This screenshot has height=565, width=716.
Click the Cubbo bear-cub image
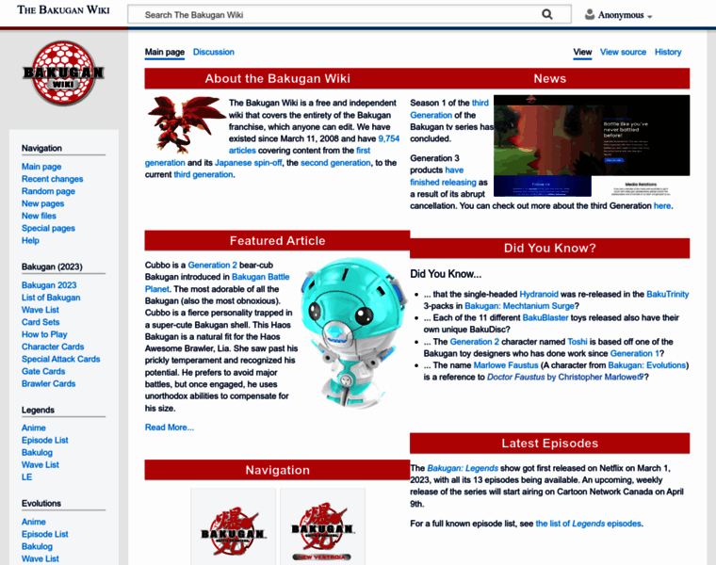(354, 333)
